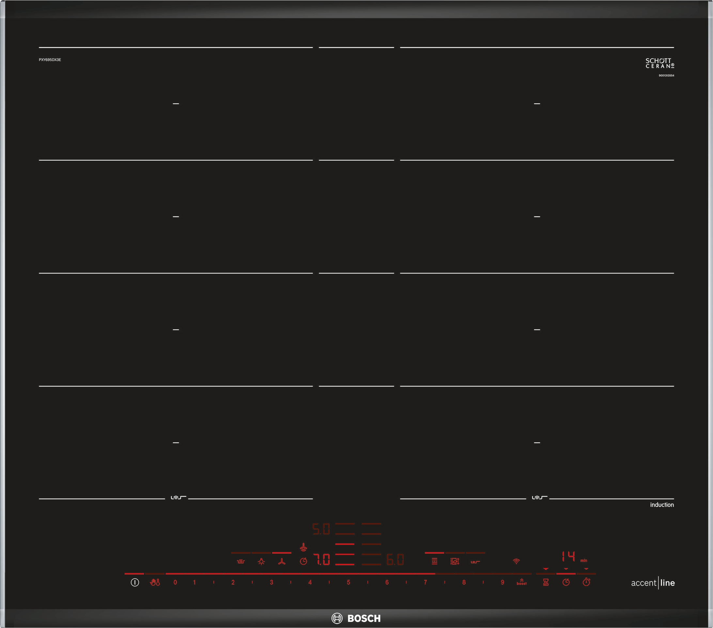Tap the Home Connect Wi-Fi icon
Screen dimensions: 713x628
(516, 561)
